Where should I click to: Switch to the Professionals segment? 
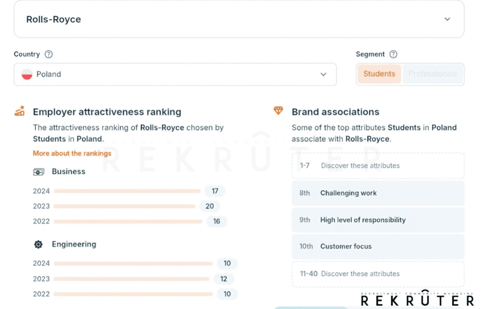tap(432, 74)
